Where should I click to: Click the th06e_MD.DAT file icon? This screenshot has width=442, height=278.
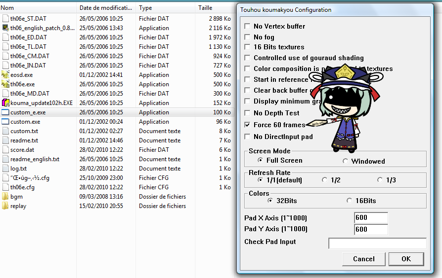5,94
